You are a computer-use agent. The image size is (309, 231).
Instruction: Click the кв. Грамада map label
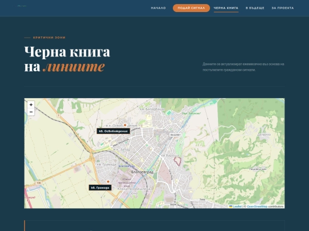tap(100, 188)
